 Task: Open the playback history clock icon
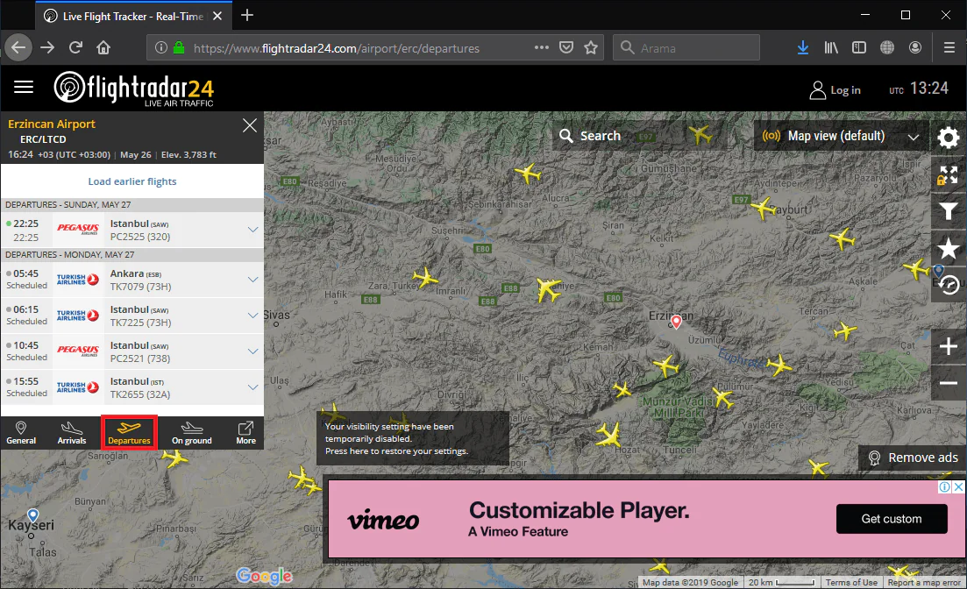point(949,284)
